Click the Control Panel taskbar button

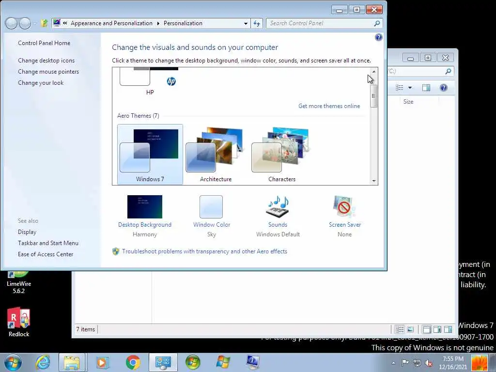click(x=163, y=362)
